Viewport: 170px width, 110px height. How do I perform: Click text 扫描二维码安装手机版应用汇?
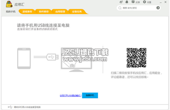128,73
